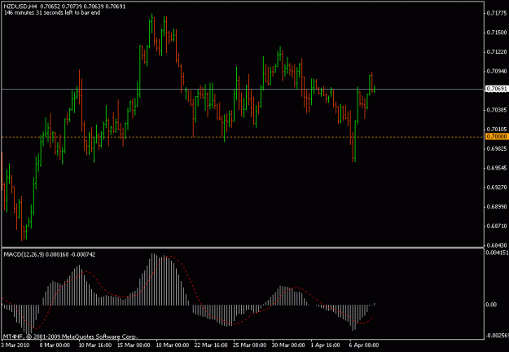This screenshot has height=352, width=509.
Task: Select the 0.68710 price axis label
Action: (497, 226)
